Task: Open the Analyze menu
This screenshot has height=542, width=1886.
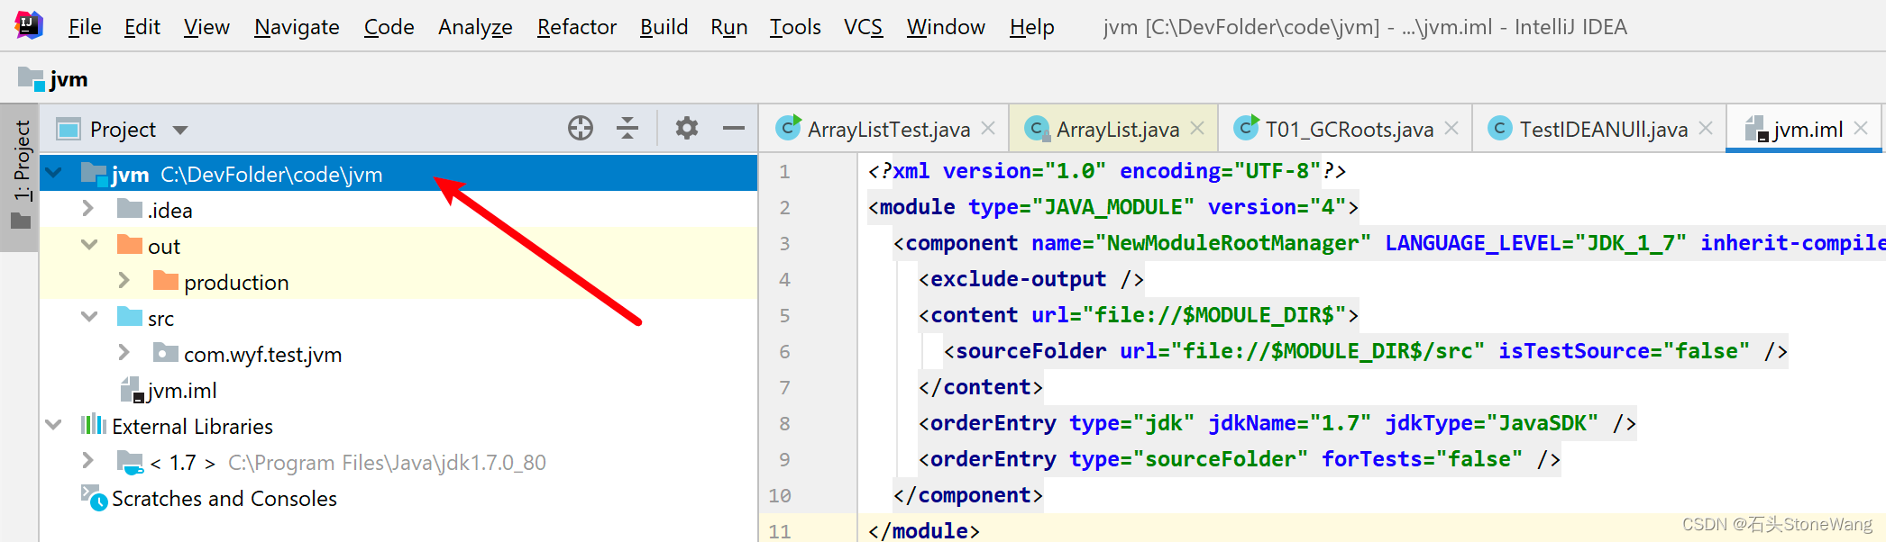Action: tap(475, 27)
